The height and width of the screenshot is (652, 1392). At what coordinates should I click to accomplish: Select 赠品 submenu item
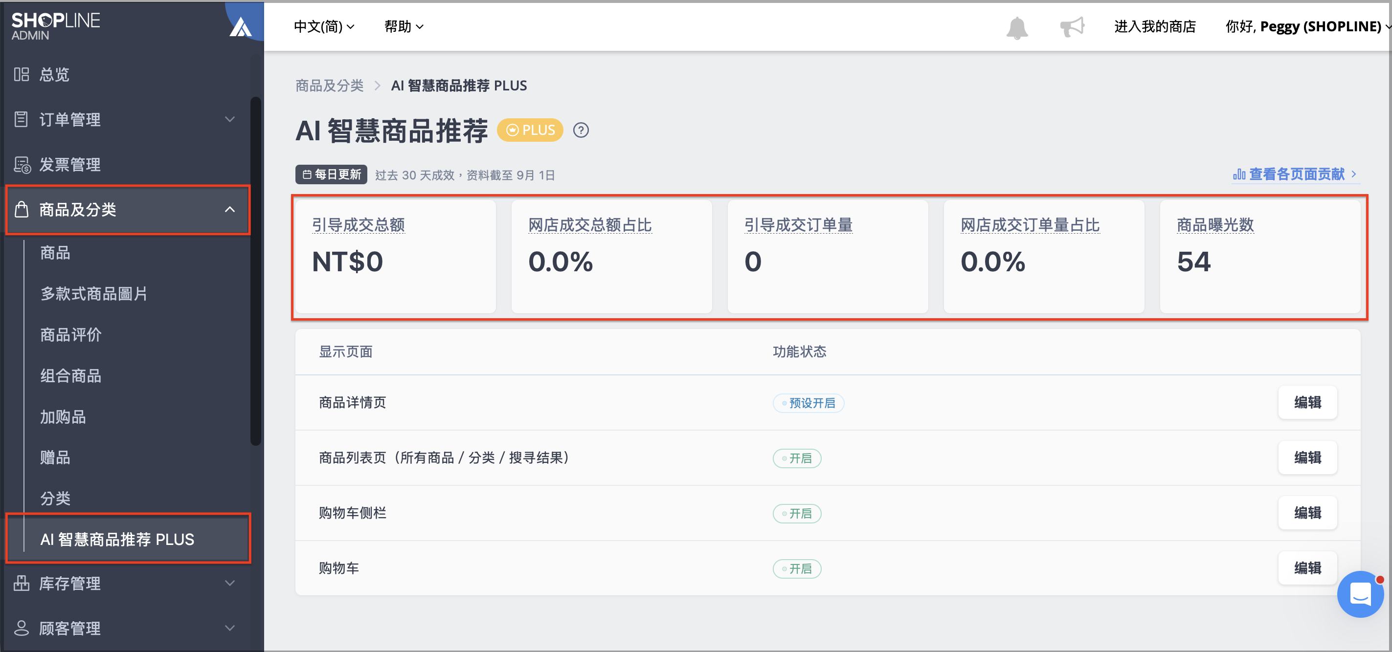click(x=55, y=457)
